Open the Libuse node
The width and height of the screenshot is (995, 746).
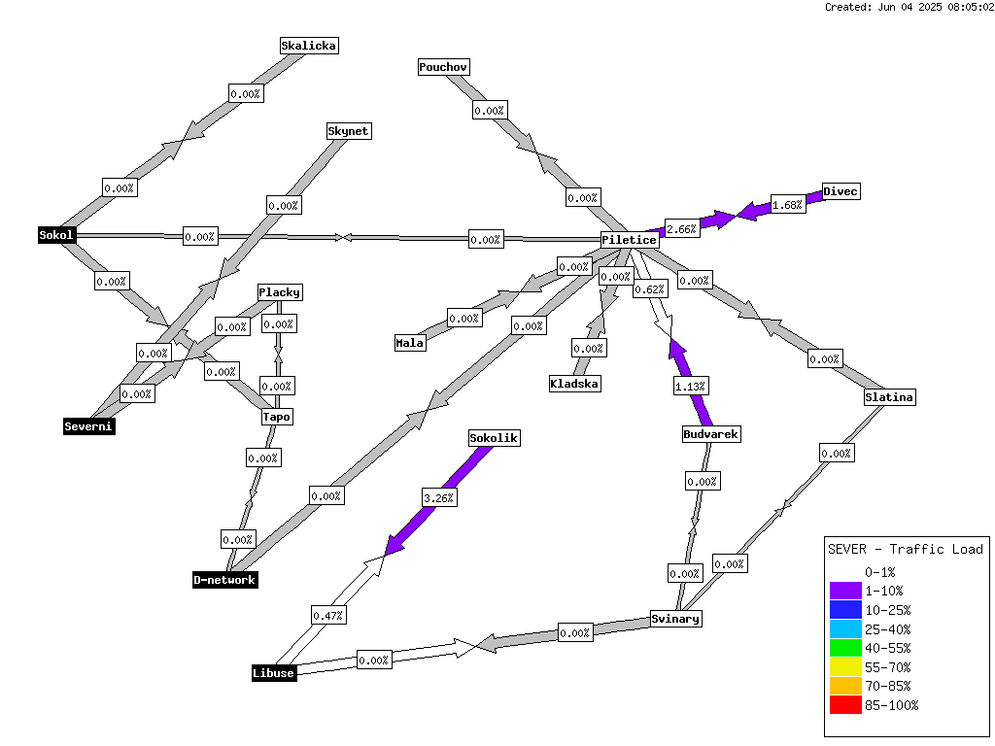(274, 673)
